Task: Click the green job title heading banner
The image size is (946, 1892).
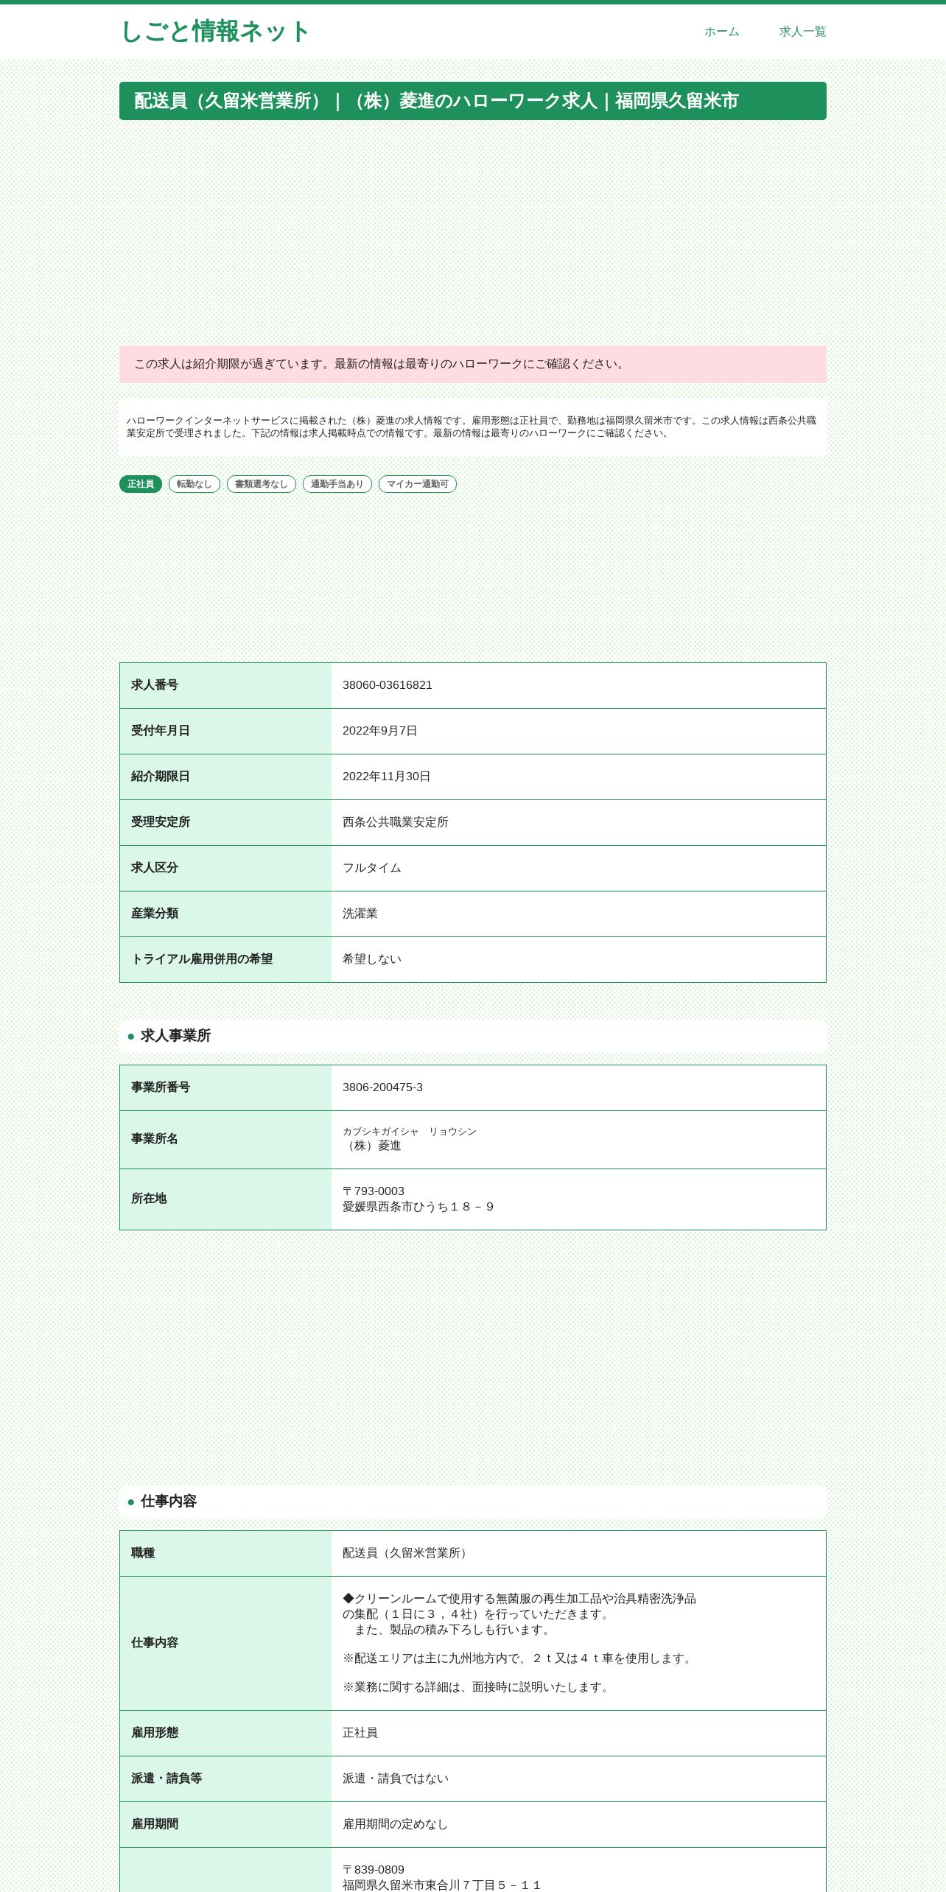Action: coord(473,101)
